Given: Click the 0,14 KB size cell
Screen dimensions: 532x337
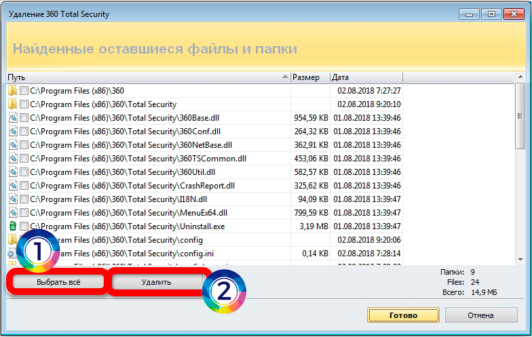Looking at the screenshot, I should 315,254.
